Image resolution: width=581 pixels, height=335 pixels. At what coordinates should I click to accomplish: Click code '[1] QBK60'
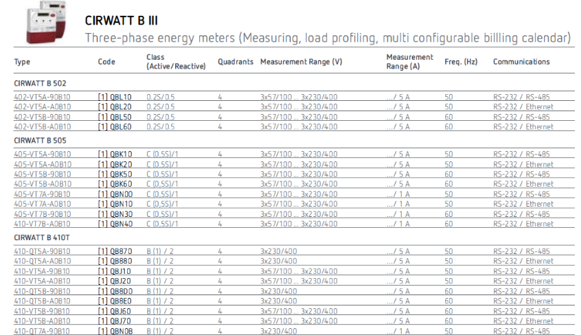click(x=115, y=184)
